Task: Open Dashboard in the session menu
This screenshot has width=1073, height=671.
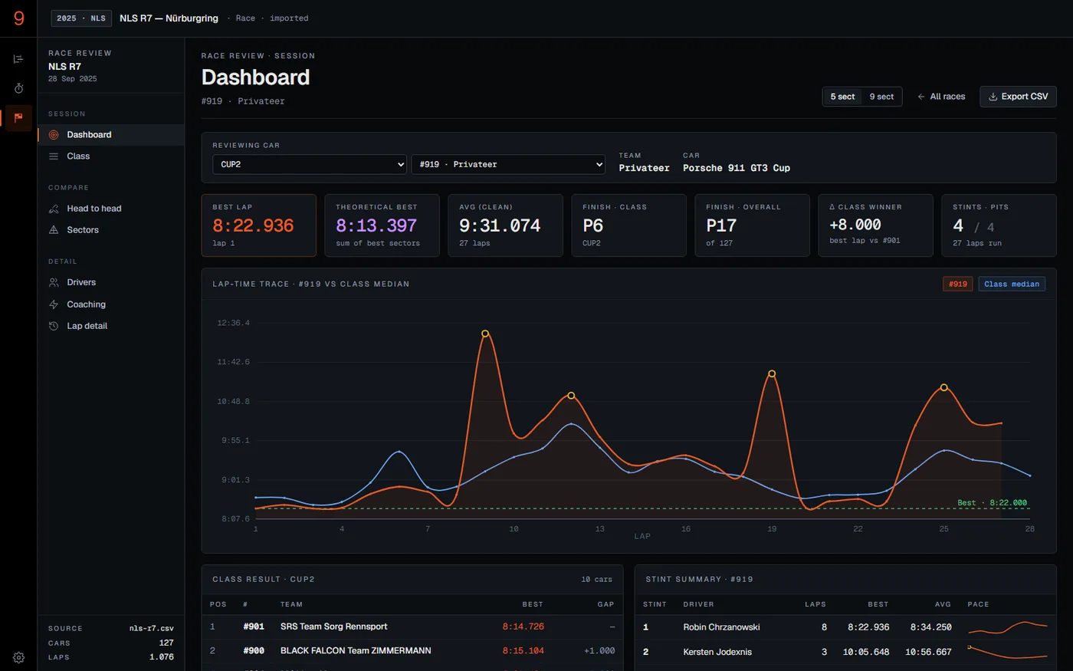Action: pos(111,135)
